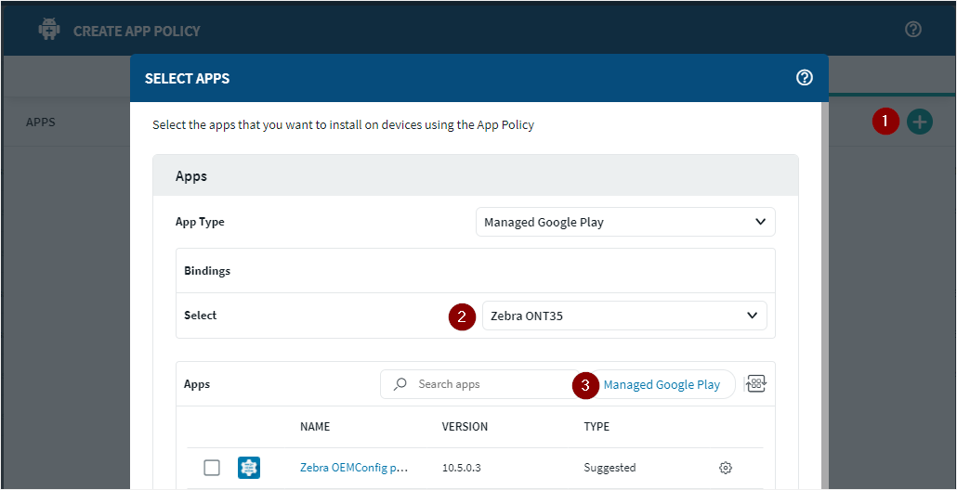Image resolution: width=957 pixels, height=490 pixels.
Task: Click the grid icon beside Managed Google Play
Action: 755,384
